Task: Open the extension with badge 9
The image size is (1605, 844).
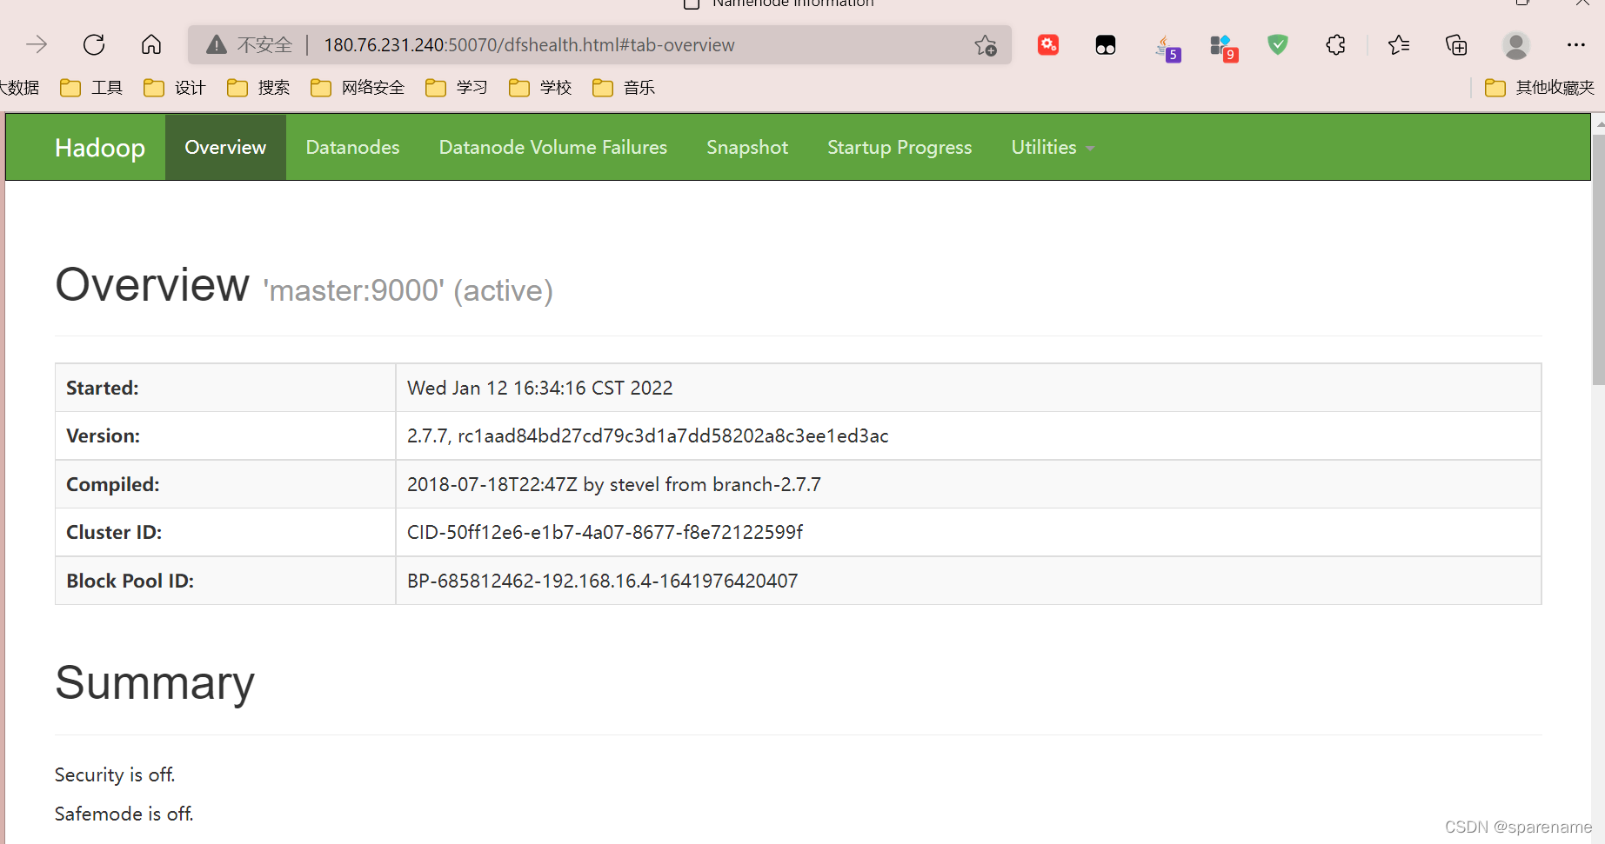Action: 1223,47
